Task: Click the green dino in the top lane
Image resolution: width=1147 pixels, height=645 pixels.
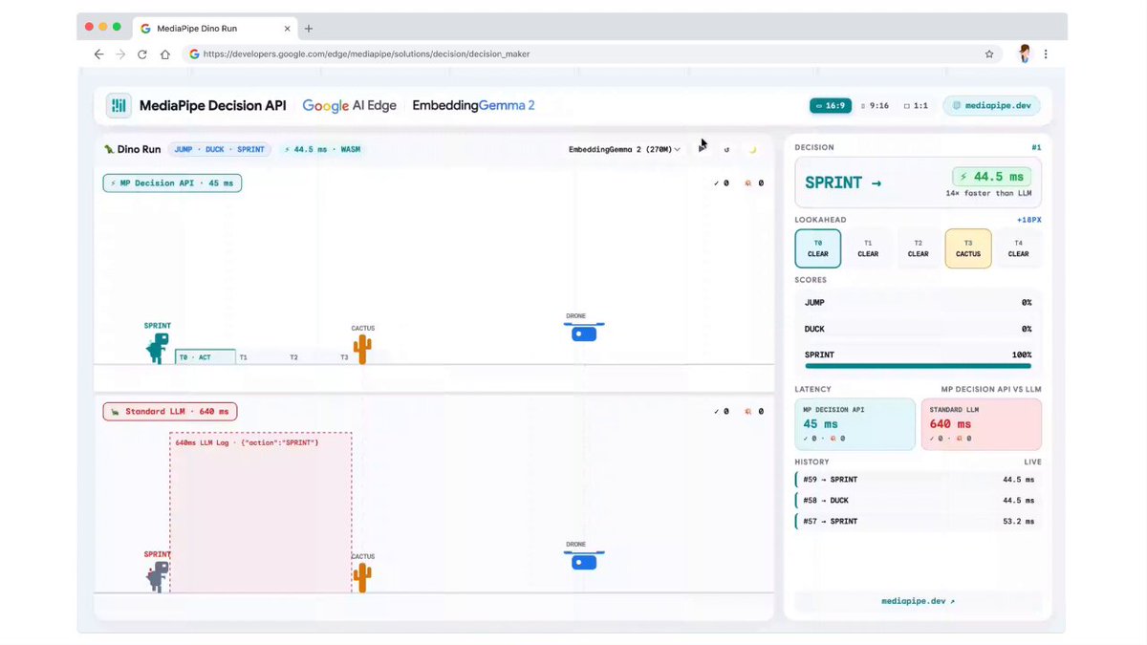Action: click(158, 348)
